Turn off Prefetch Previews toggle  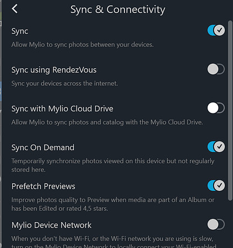(216, 186)
